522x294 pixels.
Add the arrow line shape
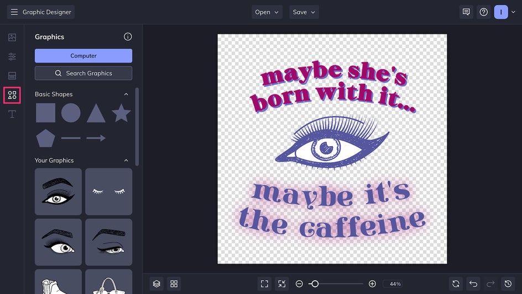(x=96, y=138)
